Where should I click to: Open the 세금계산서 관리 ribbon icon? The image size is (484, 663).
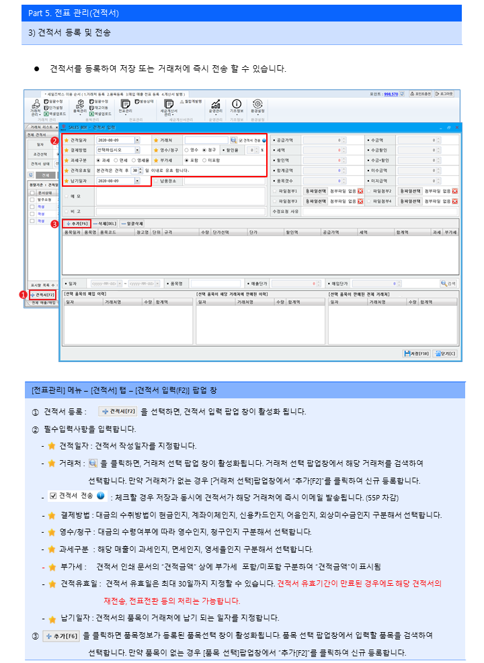tap(168, 107)
